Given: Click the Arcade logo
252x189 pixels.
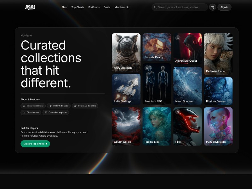Looking at the screenshot, I should click(x=30, y=7).
